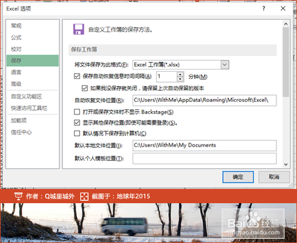Click the scrollbar down arrow
This screenshot has height=243, width=297.
[286, 165]
